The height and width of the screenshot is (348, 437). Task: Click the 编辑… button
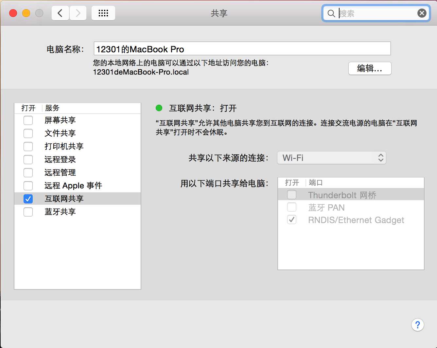370,68
